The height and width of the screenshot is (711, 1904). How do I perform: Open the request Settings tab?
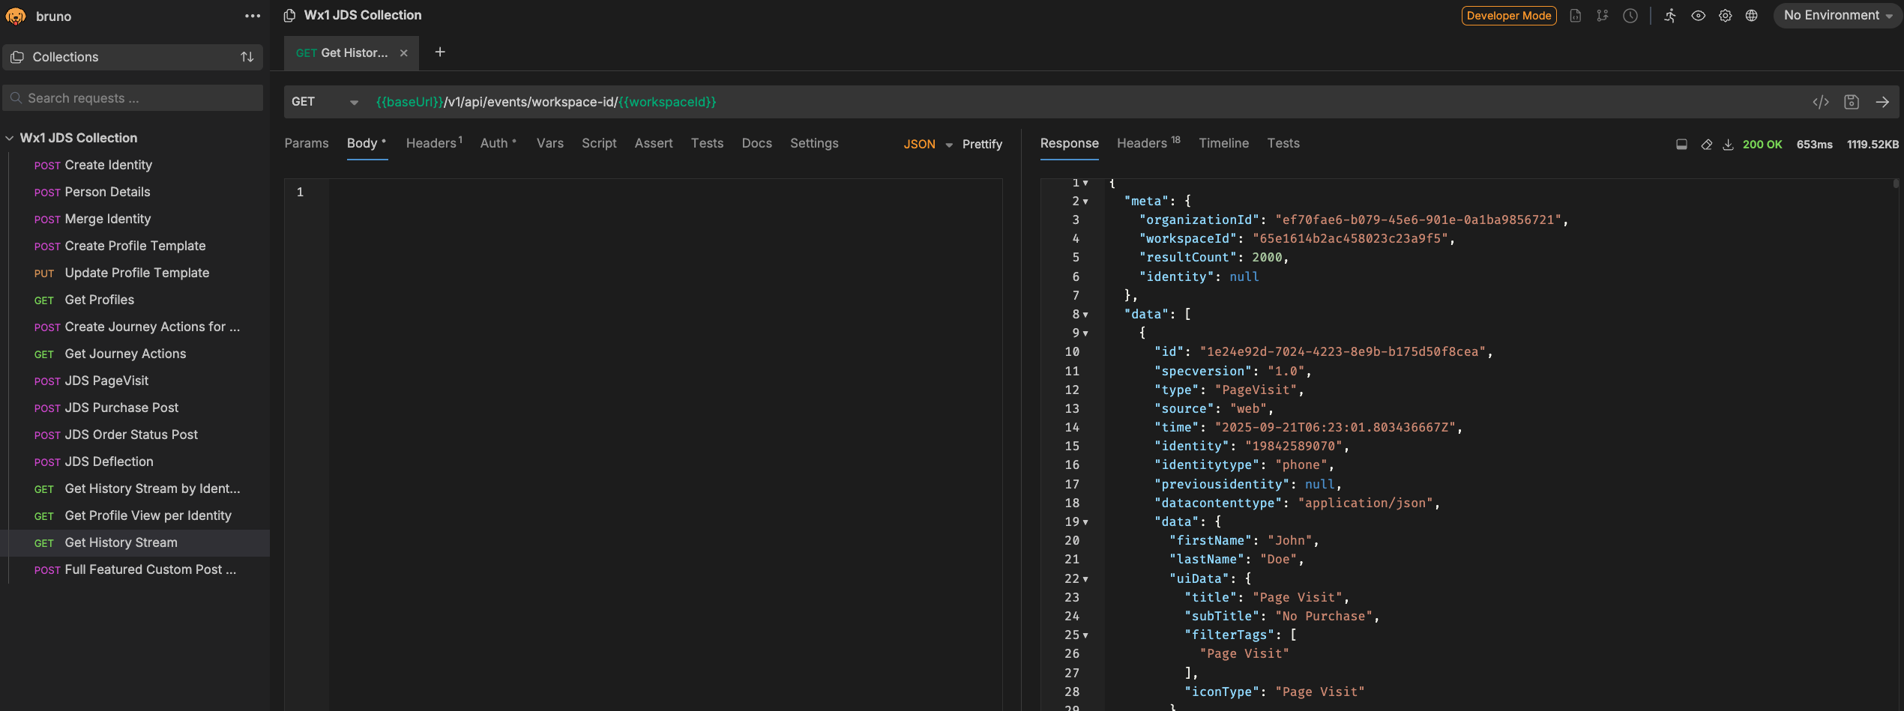[814, 143]
